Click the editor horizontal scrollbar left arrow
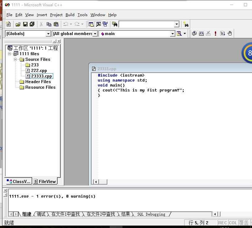 pyautogui.click(x=96, y=182)
